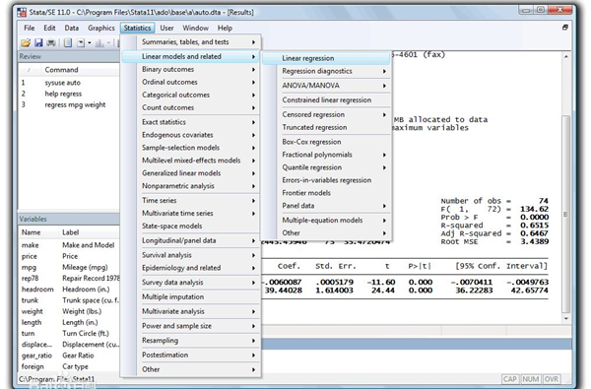Open Binary outcomes submenu
Screen dimensions: 591x389
tap(190, 69)
